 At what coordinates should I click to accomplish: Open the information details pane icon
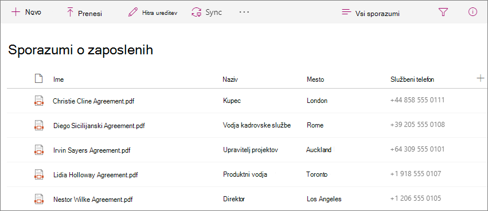click(473, 12)
